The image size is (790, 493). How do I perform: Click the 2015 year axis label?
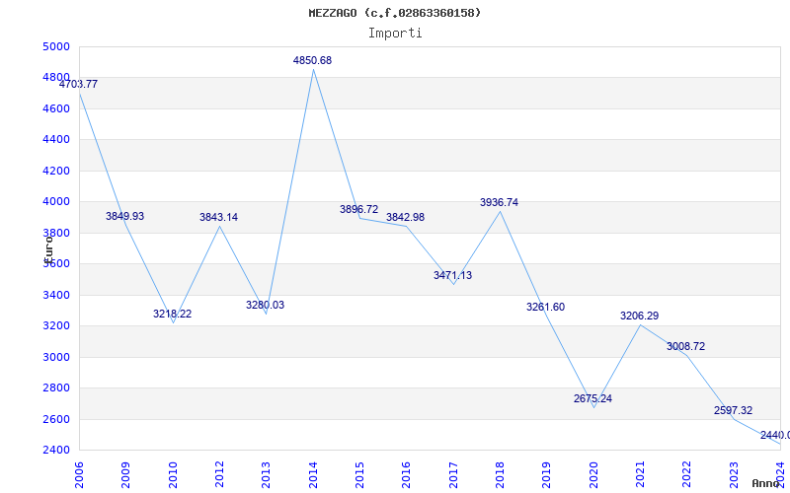pos(359,475)
